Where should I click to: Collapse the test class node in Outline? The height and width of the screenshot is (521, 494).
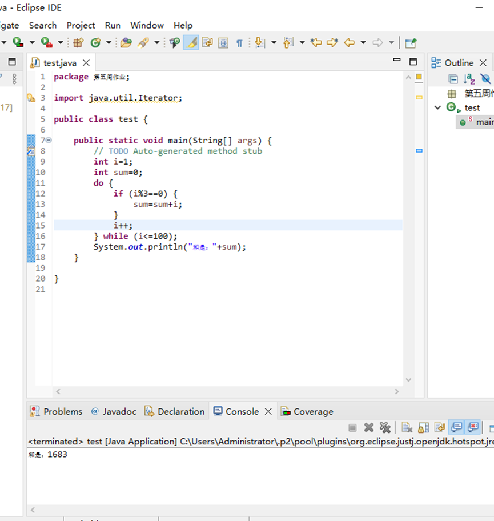point(438,107)
